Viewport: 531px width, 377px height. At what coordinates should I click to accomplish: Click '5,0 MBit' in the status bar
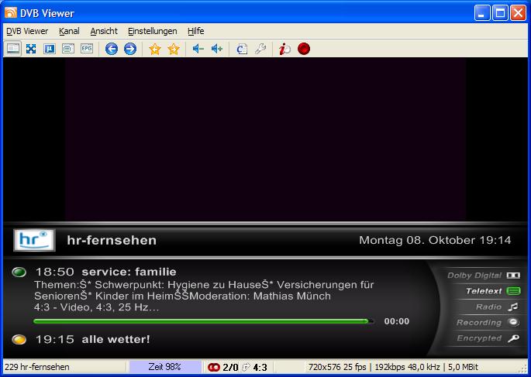[463, 367]
